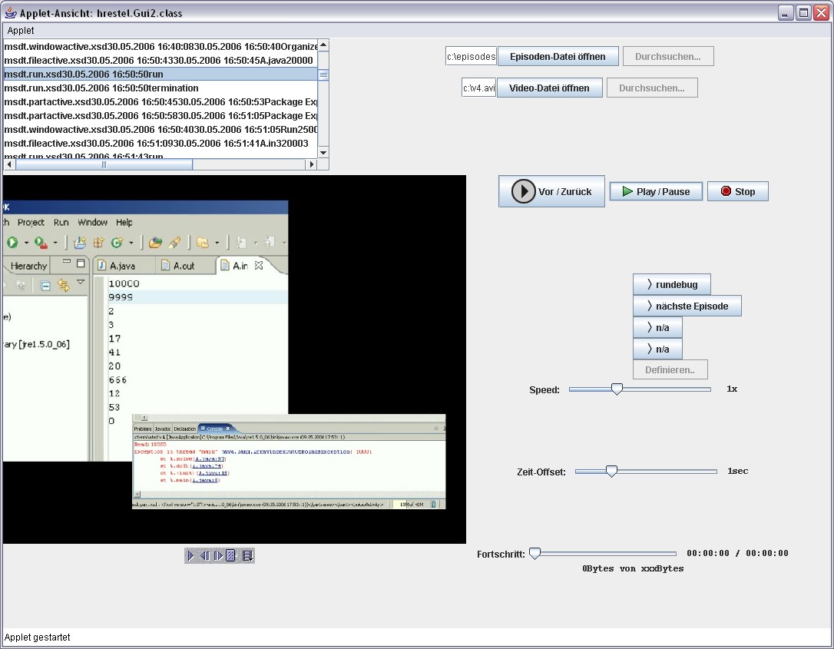Click the episode list scroll-down arrow
Viewport: 834px width, 649px height.
tap(323, 152)
